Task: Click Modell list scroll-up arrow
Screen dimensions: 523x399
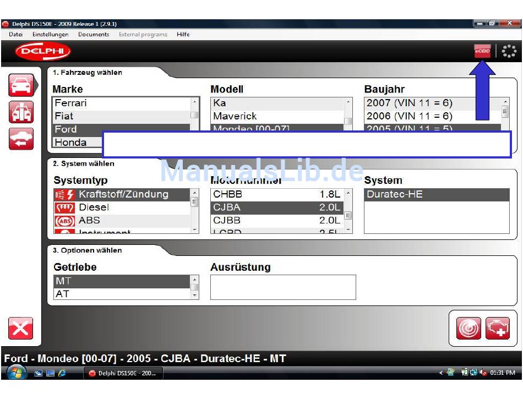Action: 348,101
